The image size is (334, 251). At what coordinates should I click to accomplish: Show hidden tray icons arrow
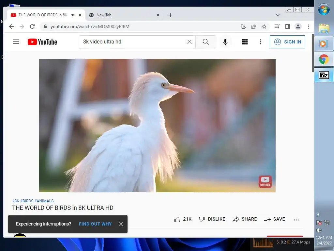coord(318,214)
